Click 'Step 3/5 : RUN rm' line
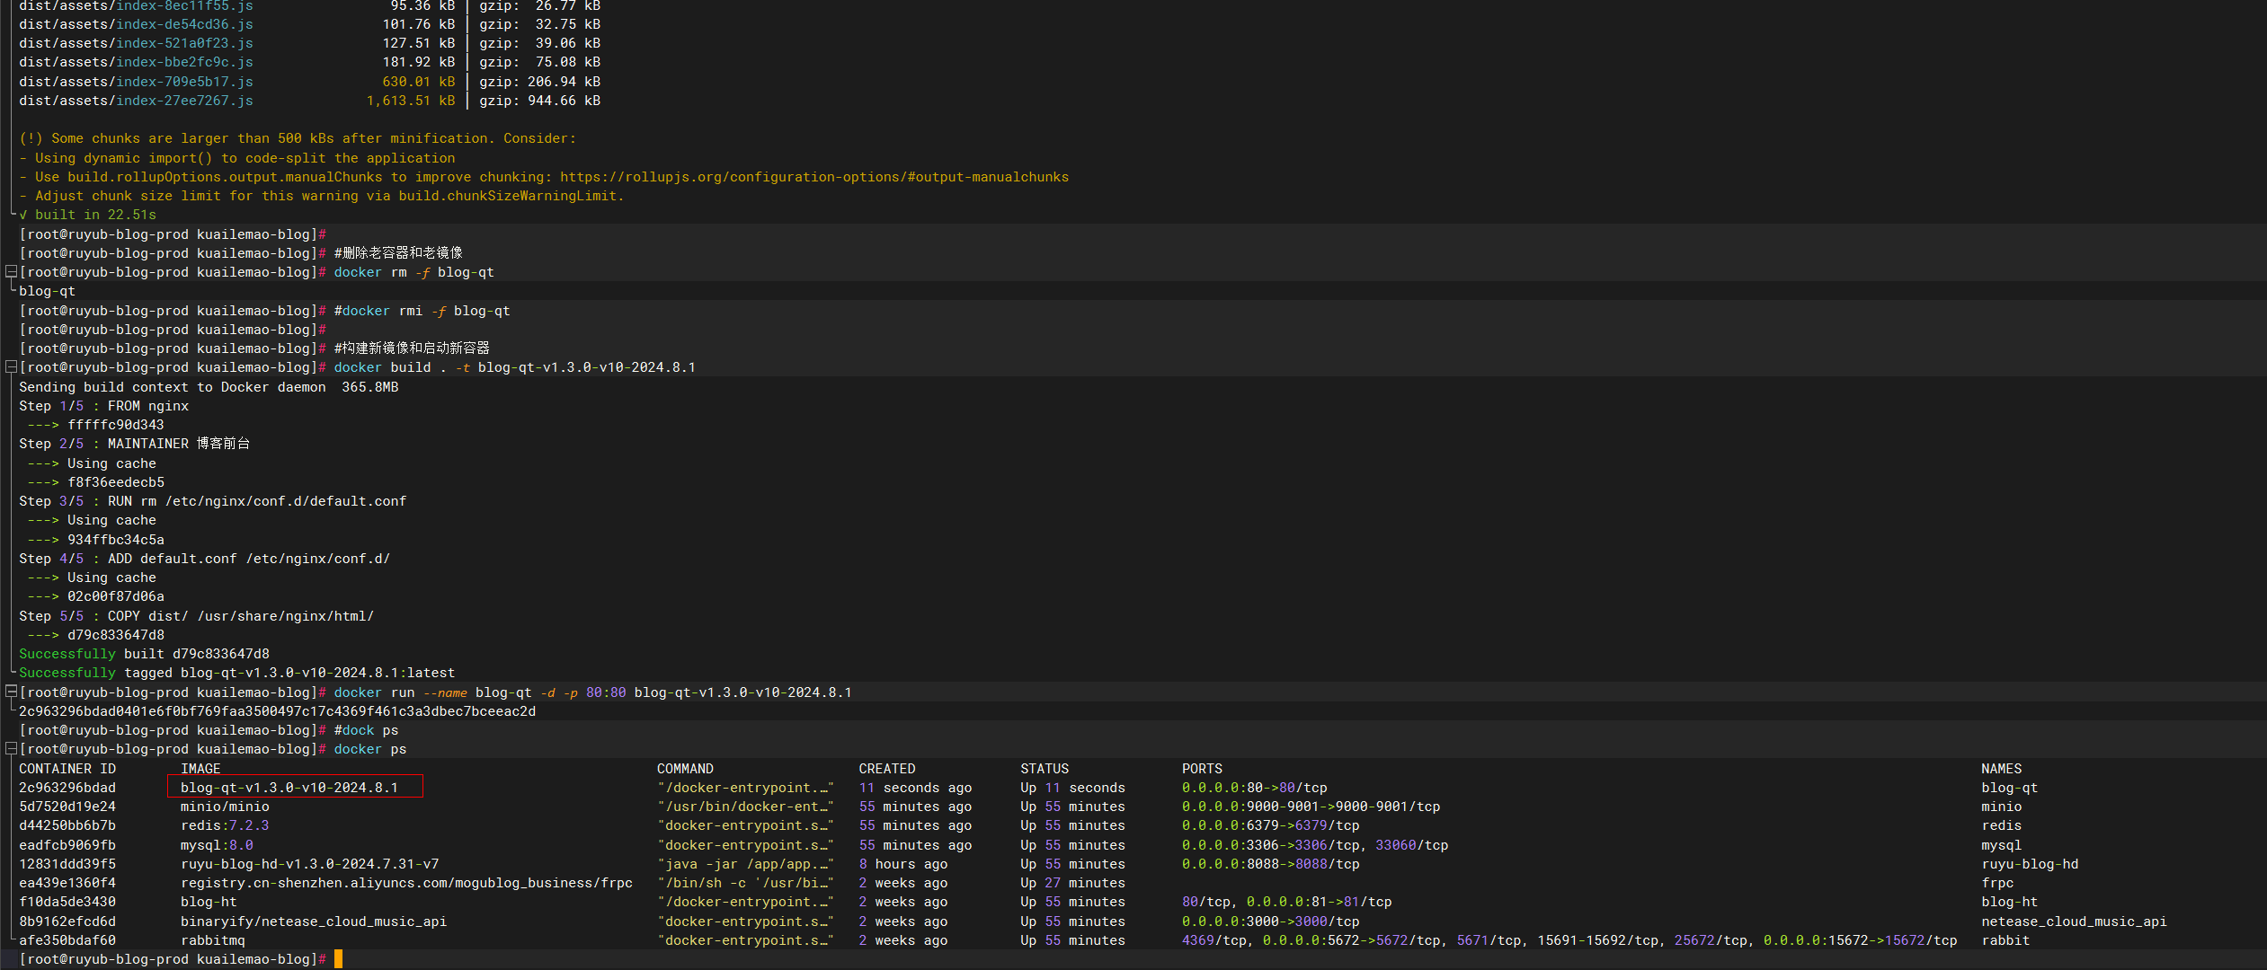 (212, 501)
